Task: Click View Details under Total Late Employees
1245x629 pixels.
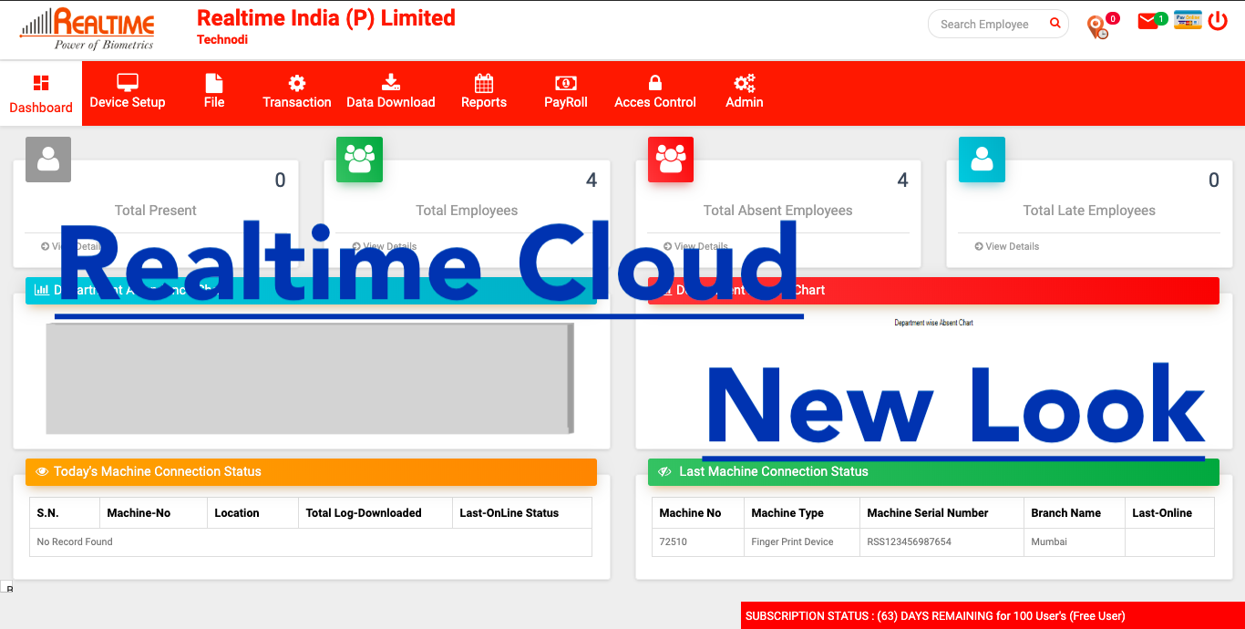Action: [x=1006, y=246]
